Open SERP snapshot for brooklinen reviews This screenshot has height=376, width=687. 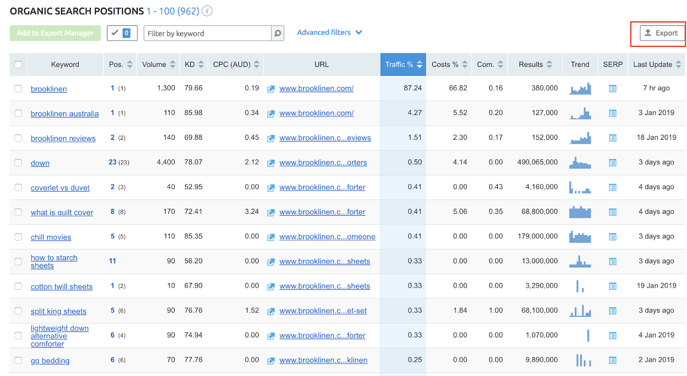[613, 138]
